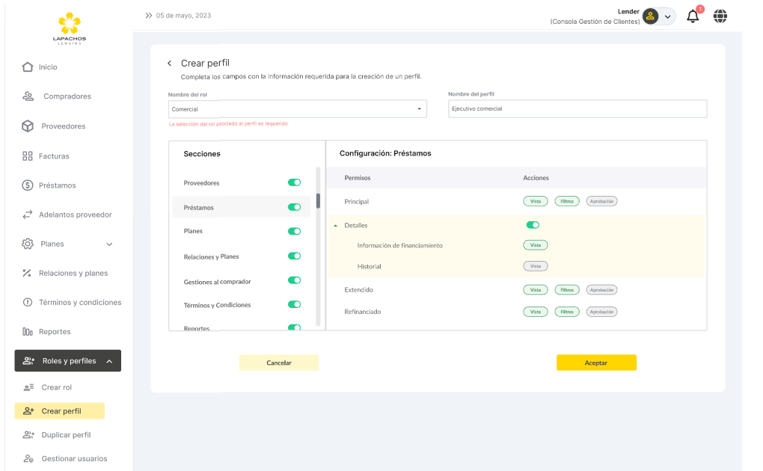
Task: Click the back arrow beside Crear perfil
Action: click(170, 64)
